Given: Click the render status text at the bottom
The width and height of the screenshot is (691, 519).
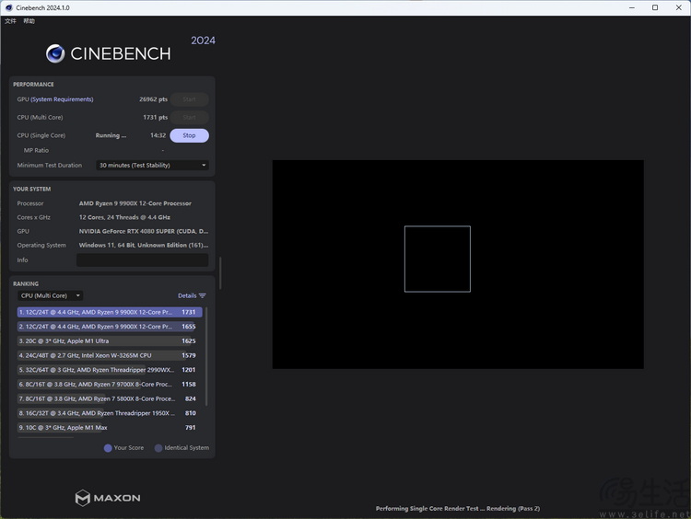Looking at the screenshot, I should click(x=457, y=509).
